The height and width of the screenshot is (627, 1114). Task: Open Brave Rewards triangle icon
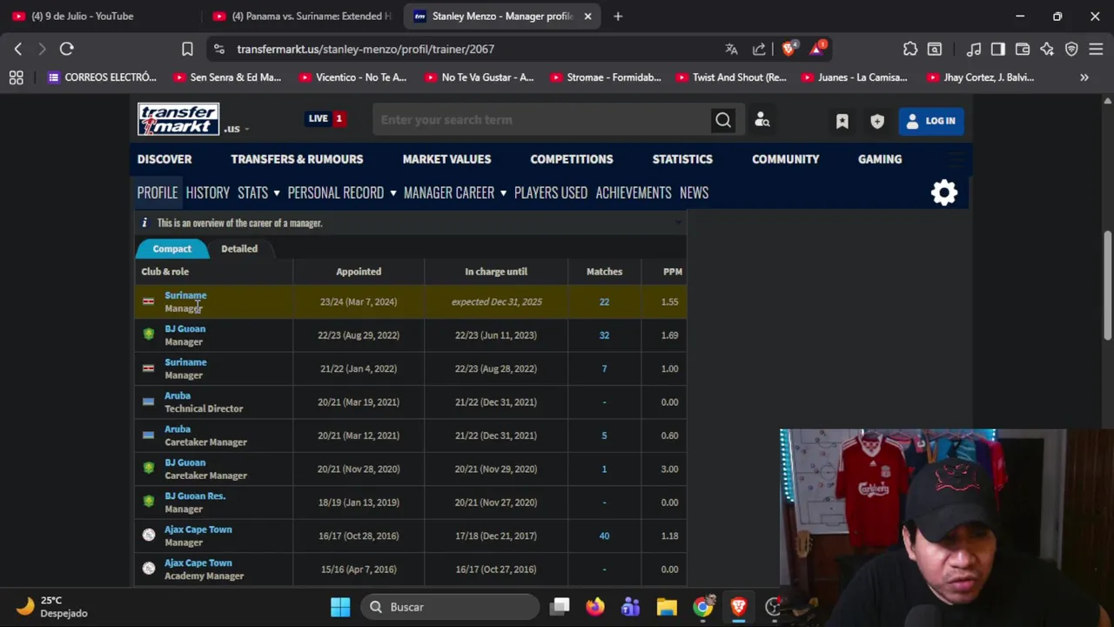point(818,49)
